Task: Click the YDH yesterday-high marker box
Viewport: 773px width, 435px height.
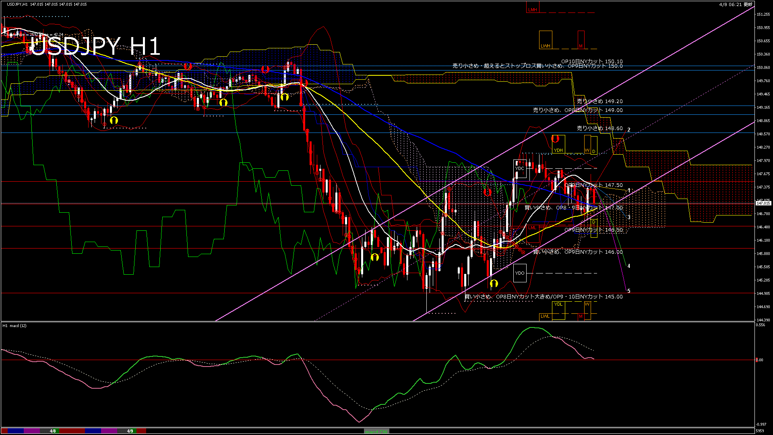Action: (558, 145)
